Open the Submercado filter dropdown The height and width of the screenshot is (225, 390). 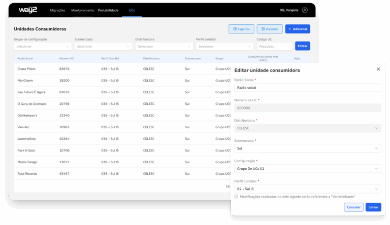(x=103, y=46)
